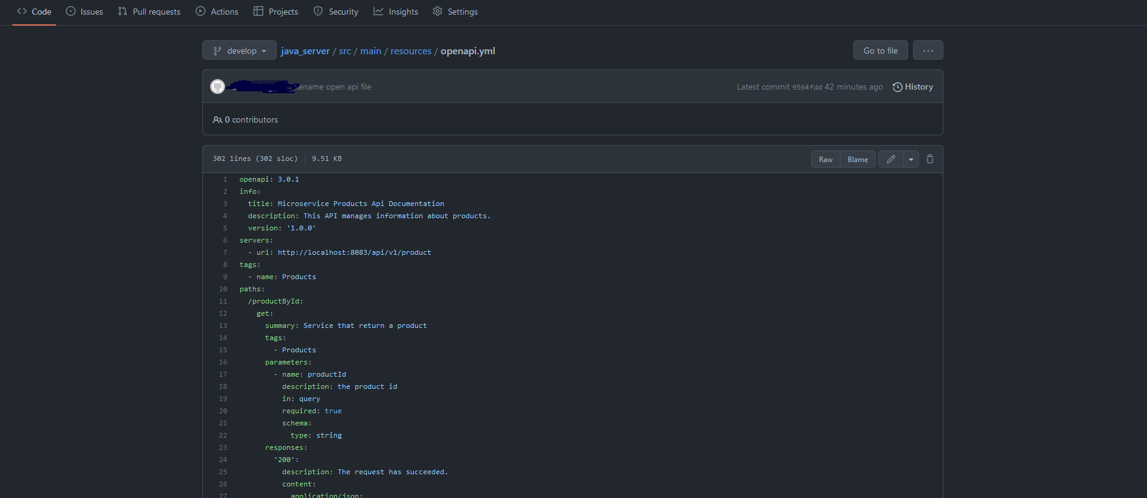Open the resources folder breadcrumb link

[410, 51]
